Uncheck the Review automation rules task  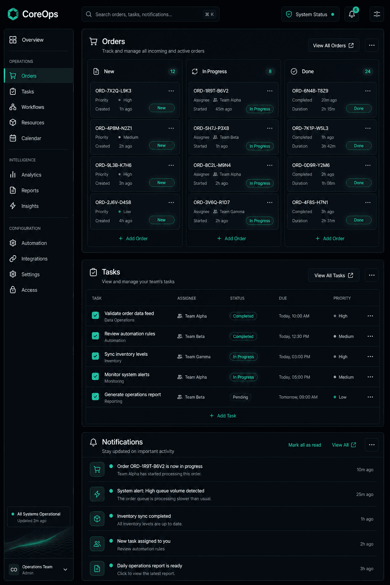point(96,336)
